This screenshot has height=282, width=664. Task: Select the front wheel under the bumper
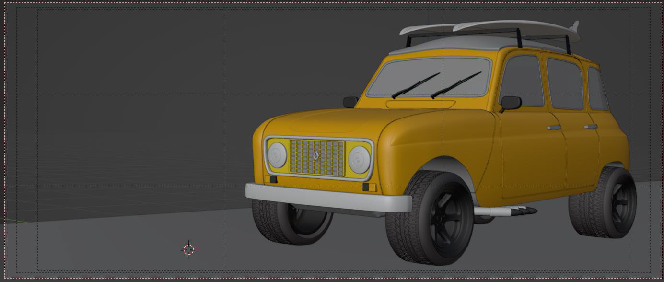point(291,223)
